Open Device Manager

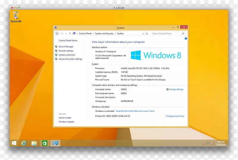[66, 47]
